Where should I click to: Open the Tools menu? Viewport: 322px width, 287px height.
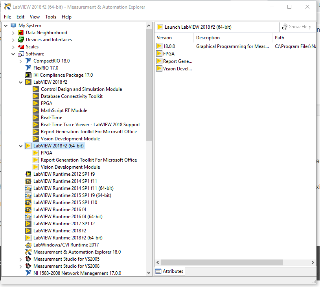coord(51,17)
